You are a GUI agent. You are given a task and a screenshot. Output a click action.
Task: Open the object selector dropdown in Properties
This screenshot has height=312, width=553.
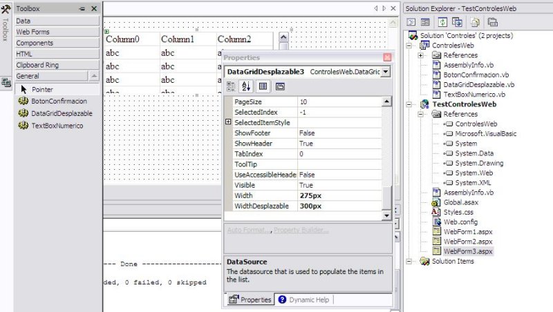pos(386,72)
